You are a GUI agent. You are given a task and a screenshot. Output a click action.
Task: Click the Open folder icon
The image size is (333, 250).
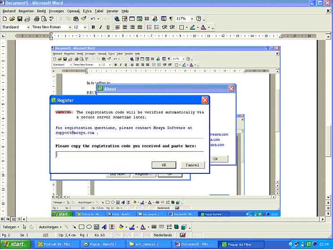click(12, 19)
